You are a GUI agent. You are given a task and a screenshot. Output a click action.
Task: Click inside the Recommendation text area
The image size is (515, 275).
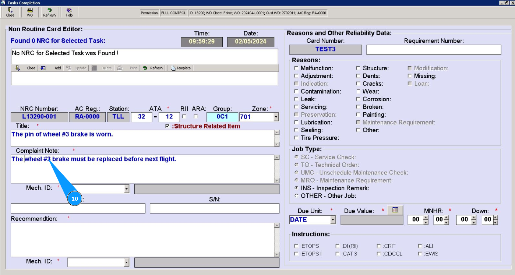coord(142,239)
